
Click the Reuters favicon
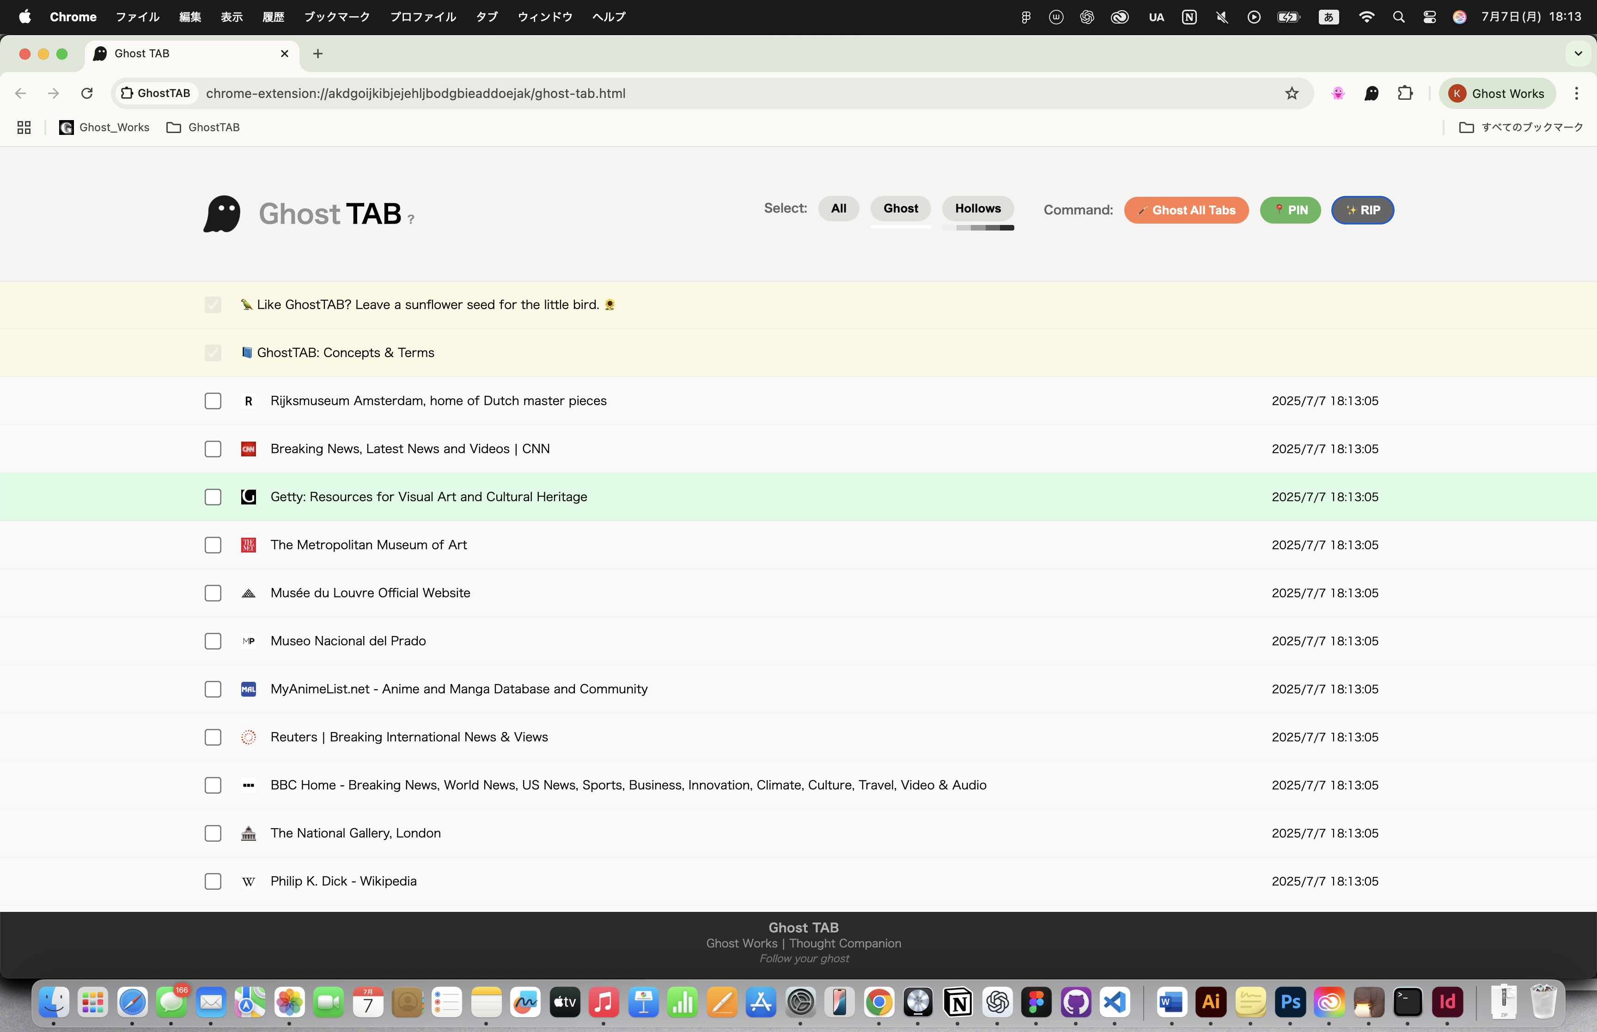coord(249,737)
